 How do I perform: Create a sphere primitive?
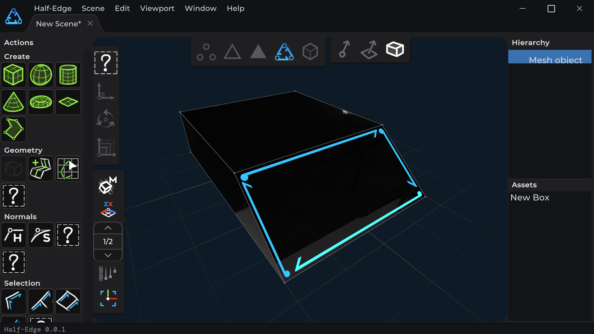(41, 75)
